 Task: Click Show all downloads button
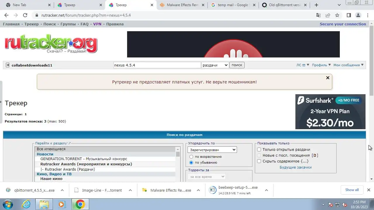[x=352, y=190]
